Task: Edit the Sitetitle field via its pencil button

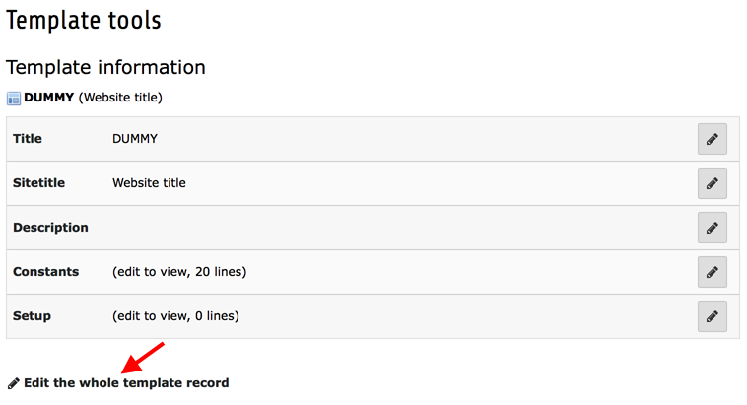Action: (712, 183)
